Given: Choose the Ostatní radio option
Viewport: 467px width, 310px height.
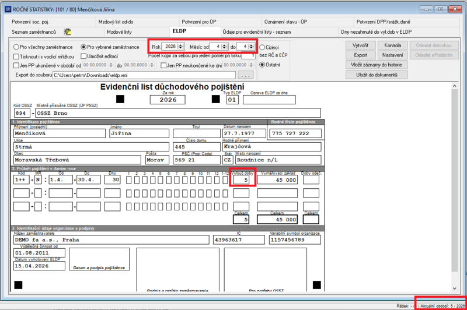Looking at the screenshot, I should coord(262,65).
